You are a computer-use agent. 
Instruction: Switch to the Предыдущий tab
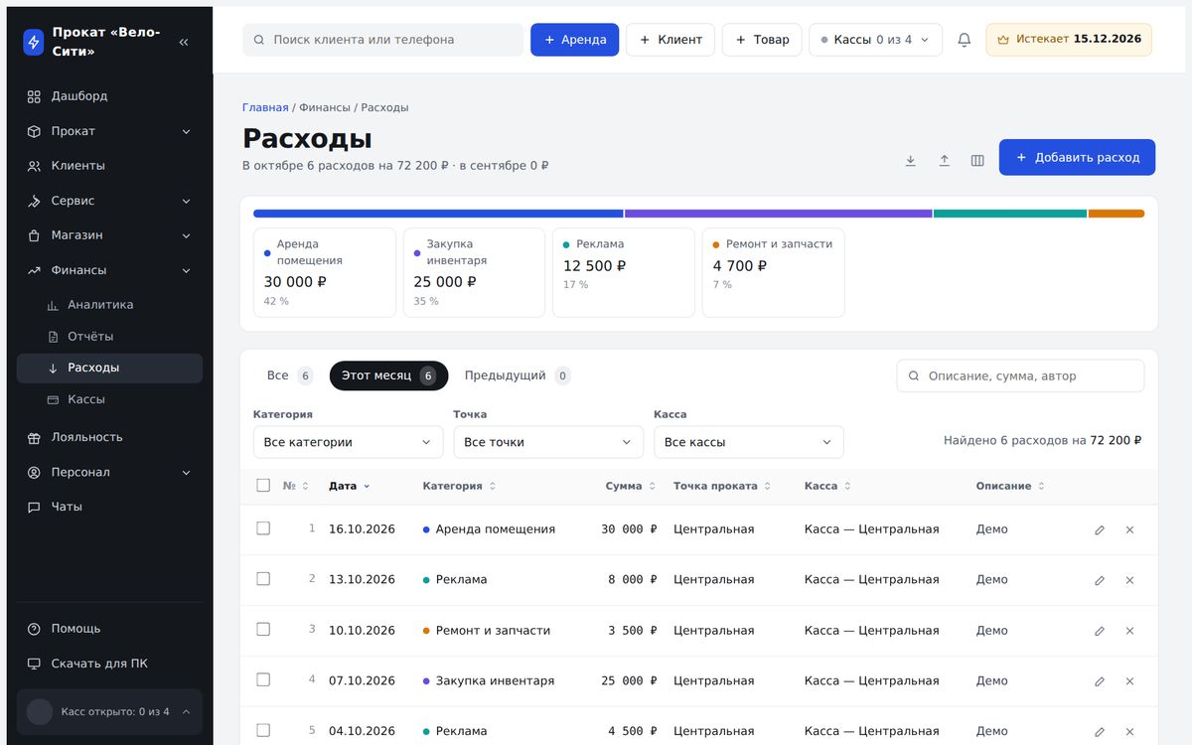click(517, 375)
